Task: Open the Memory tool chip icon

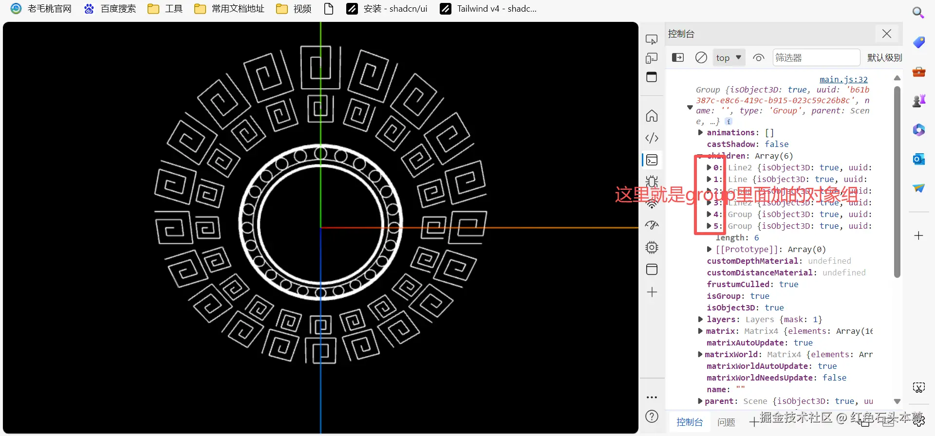Action: (652, 247)
